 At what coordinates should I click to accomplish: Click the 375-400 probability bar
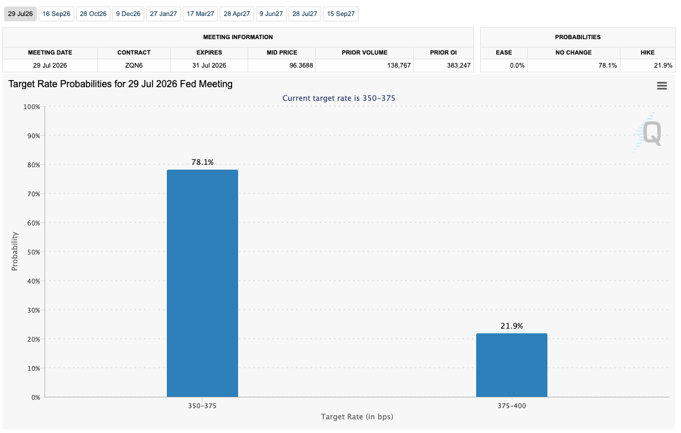(x=512, y=365)
